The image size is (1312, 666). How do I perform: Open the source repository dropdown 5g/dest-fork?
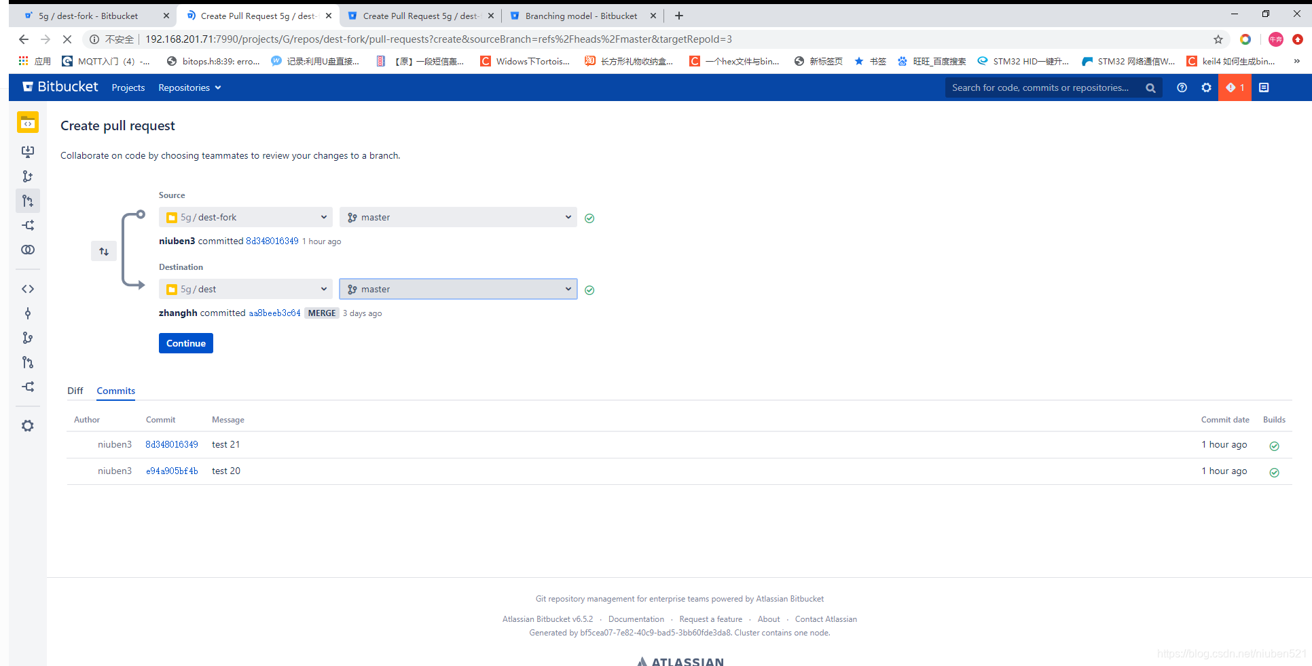245,217
